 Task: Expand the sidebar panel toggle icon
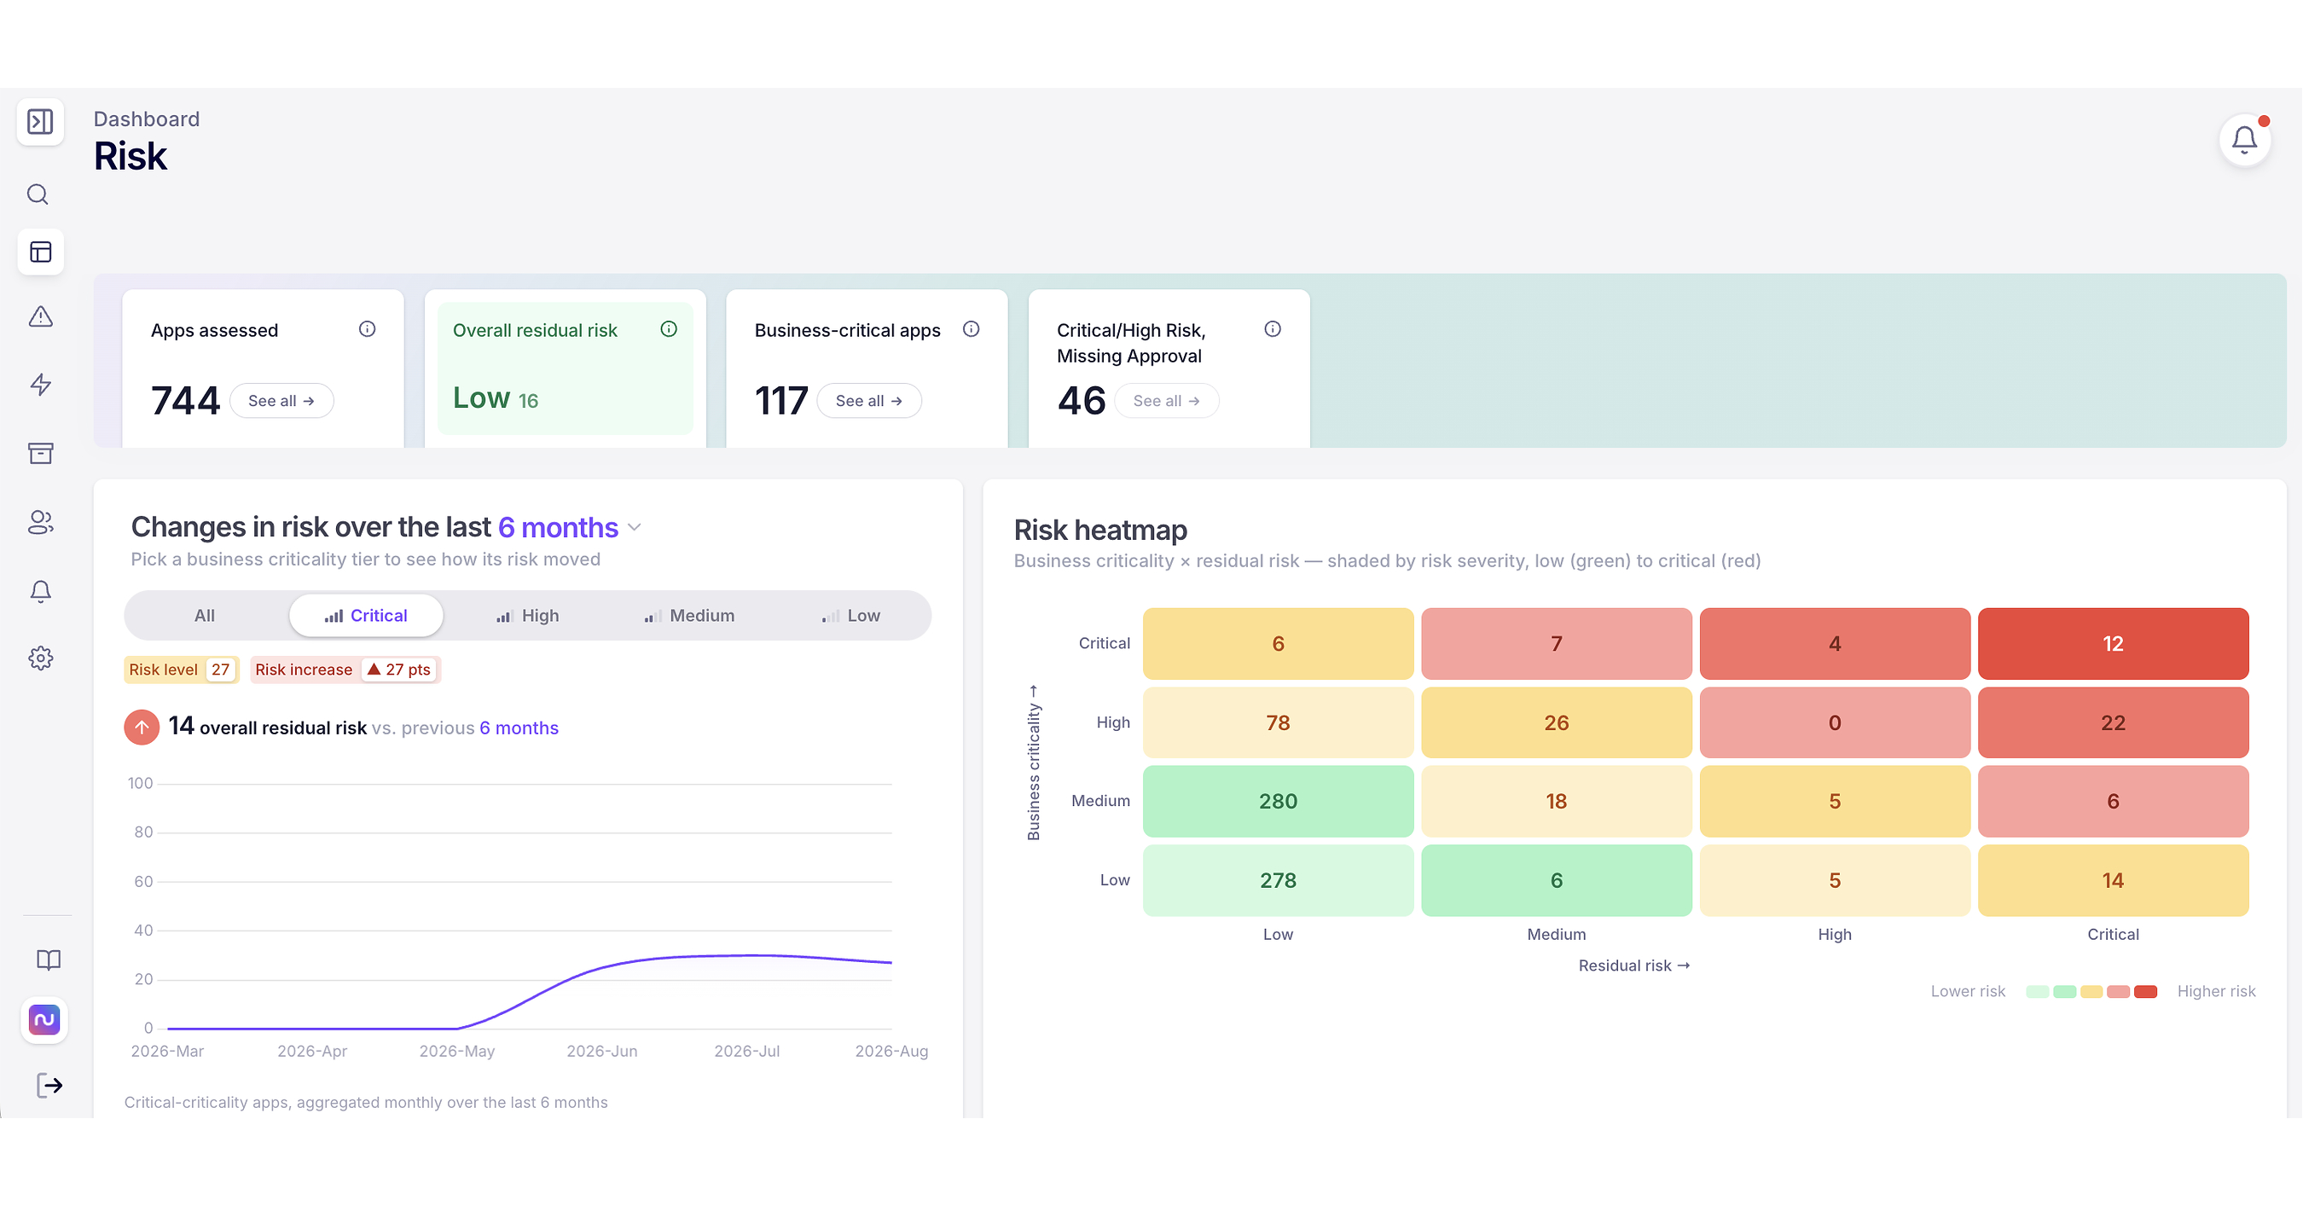(x=40, y=122)
